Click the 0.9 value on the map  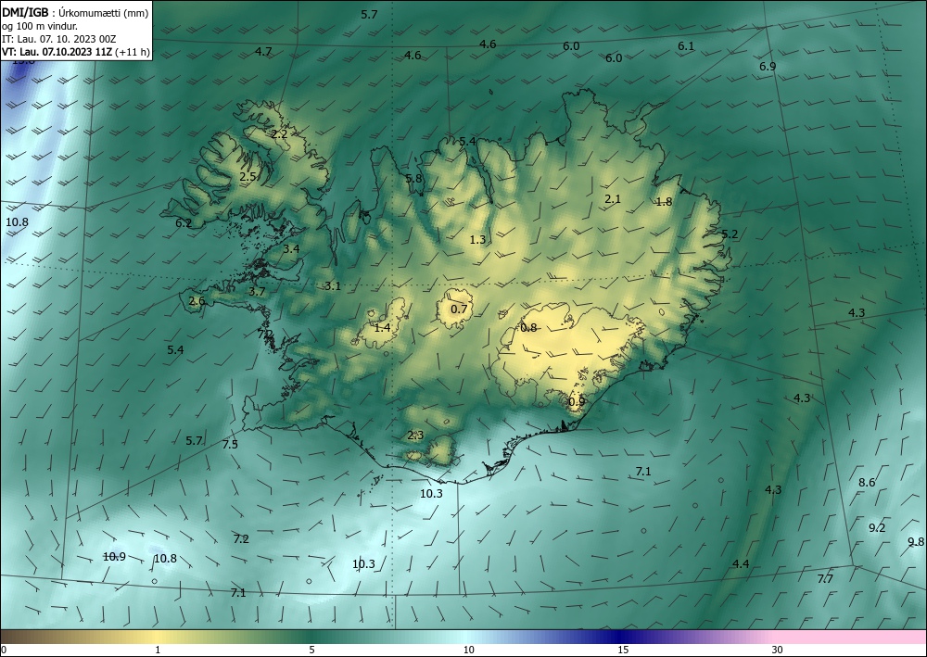click(577, 401)
